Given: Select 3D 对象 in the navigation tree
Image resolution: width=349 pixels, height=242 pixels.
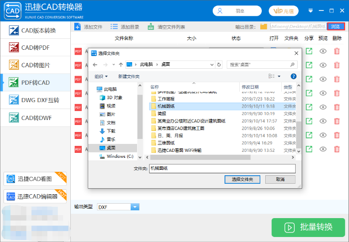Looking at the screenshot, I should tap(111, 98).
